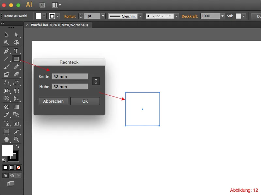
Task: Switch to Draw Inside mode
Action: [18, 175]
